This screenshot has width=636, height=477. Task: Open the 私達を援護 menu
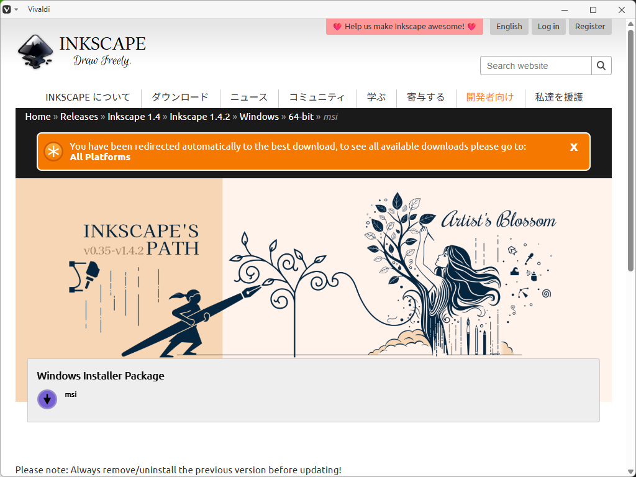click(559, 98)
